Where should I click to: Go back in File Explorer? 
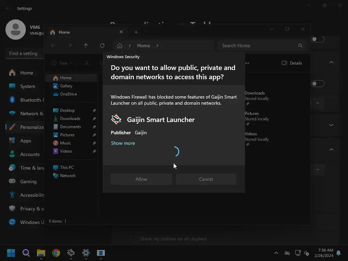pos(53,46)
